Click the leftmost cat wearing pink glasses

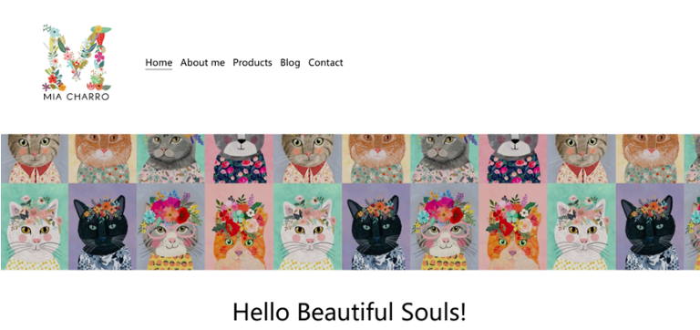click(171, 226)
